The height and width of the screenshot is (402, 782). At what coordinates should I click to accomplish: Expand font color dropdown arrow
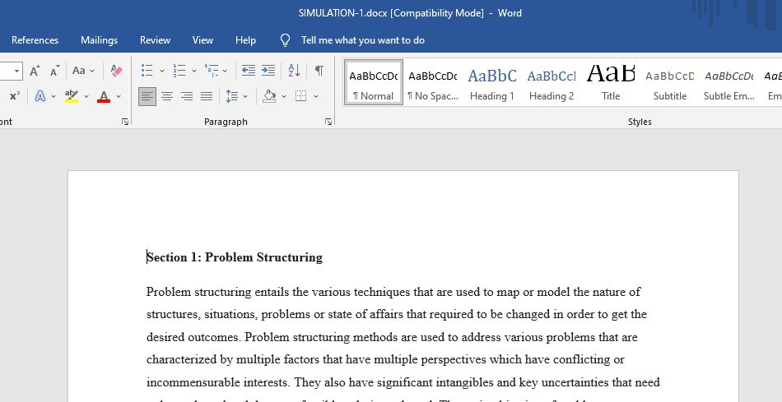coord(119,97)
